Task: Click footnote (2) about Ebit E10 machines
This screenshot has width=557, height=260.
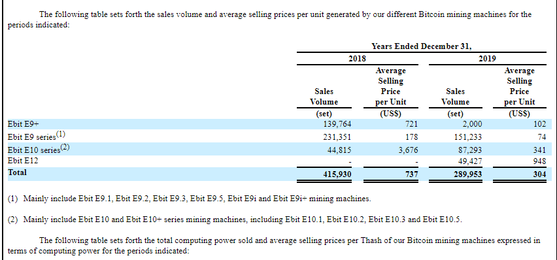Action: (235, 219)
